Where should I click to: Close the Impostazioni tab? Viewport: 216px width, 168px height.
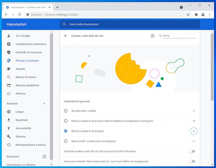point(50,7)
